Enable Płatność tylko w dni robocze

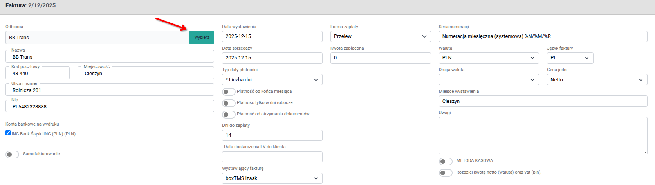point(229,103)
